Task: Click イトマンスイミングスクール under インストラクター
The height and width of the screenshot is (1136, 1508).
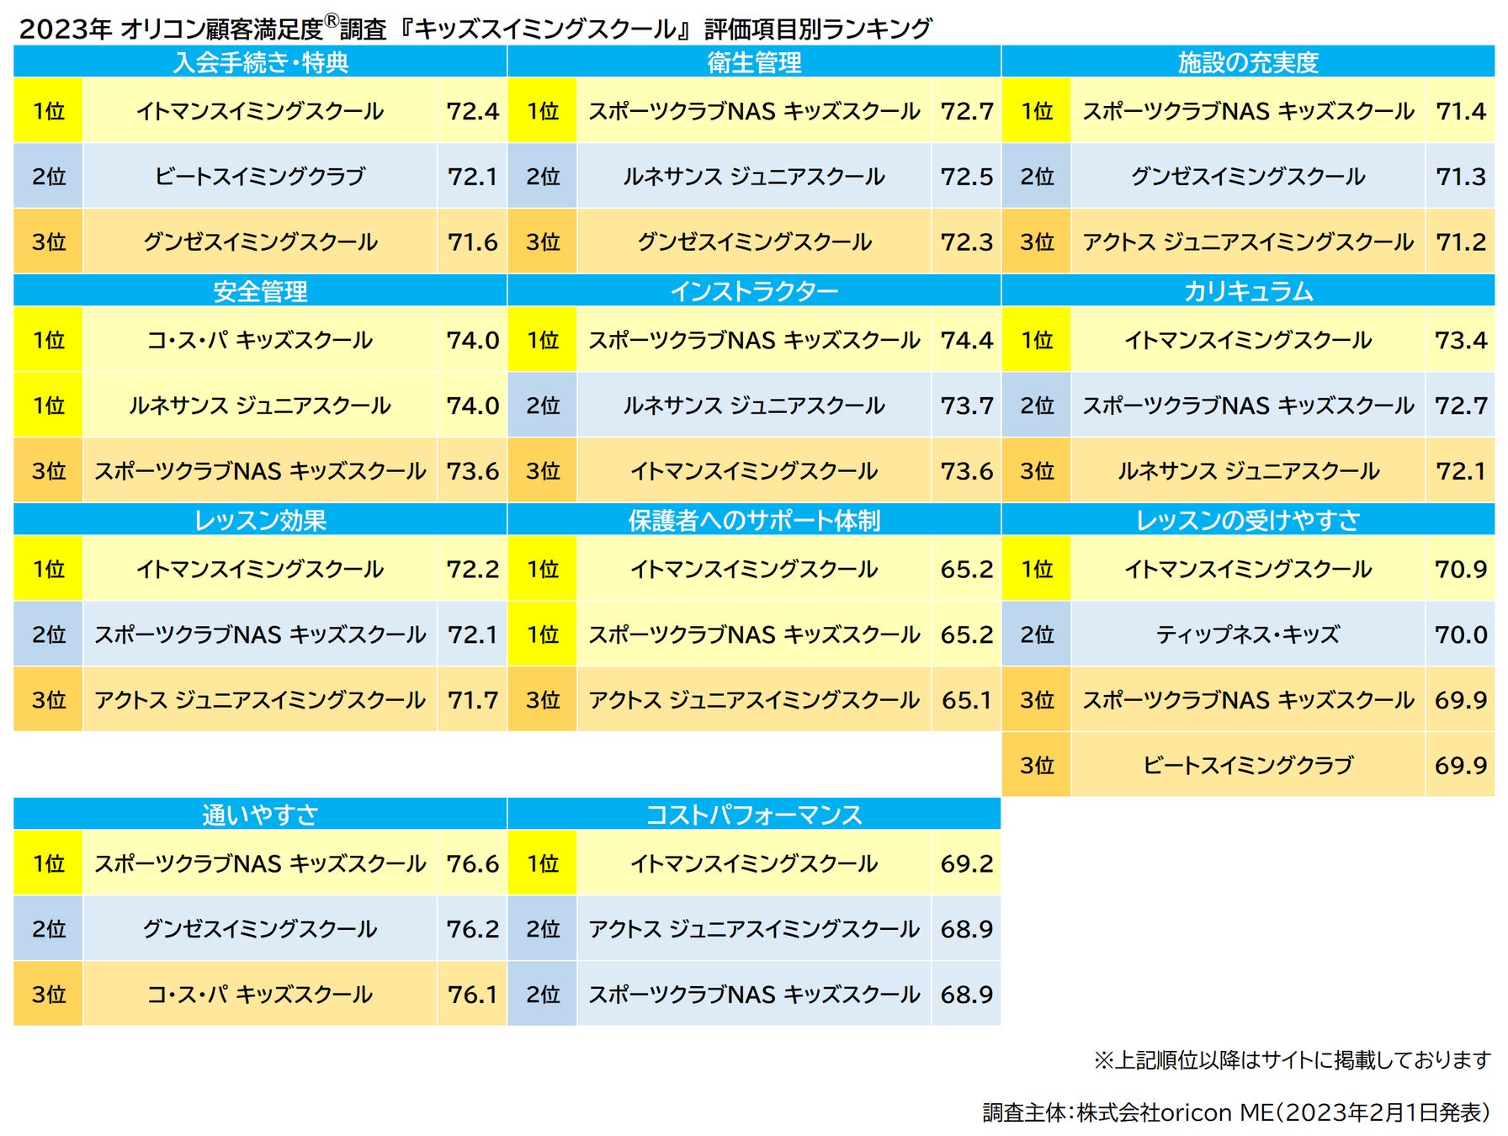Action: pyautogui.click(x=754, y=471)
